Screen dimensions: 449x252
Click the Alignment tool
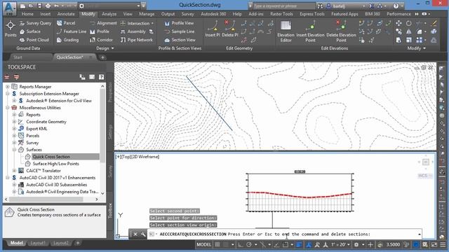[103, 23]
